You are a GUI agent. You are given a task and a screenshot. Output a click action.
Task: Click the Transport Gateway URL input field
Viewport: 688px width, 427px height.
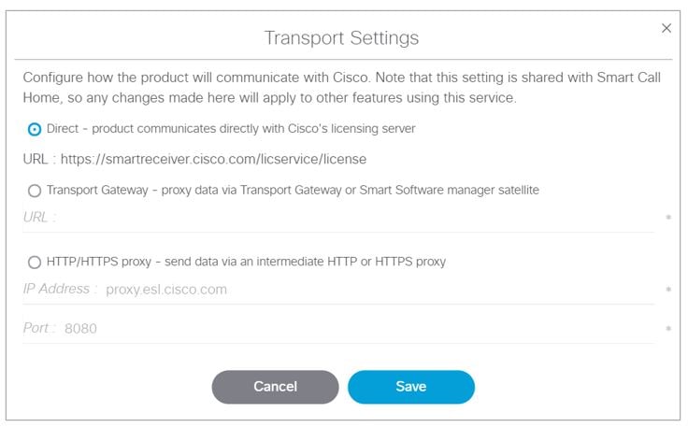click(x=355, y=218)
